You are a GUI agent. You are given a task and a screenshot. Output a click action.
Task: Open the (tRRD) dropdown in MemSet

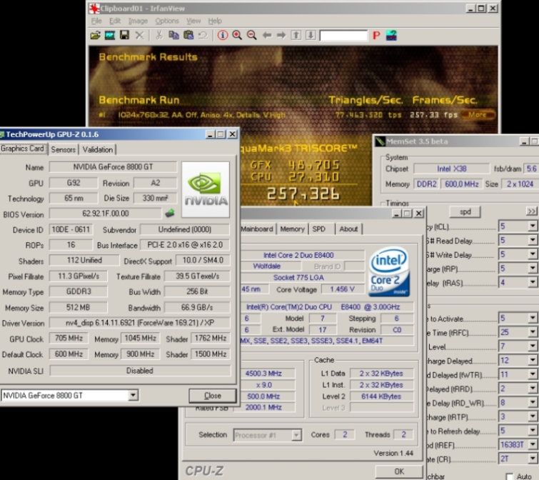(x=533, y=388)
